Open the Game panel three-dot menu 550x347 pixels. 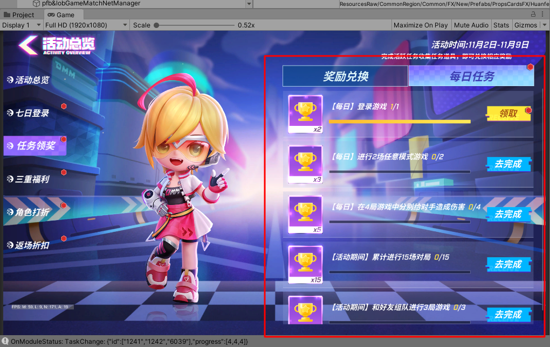(x=543, y=15)
